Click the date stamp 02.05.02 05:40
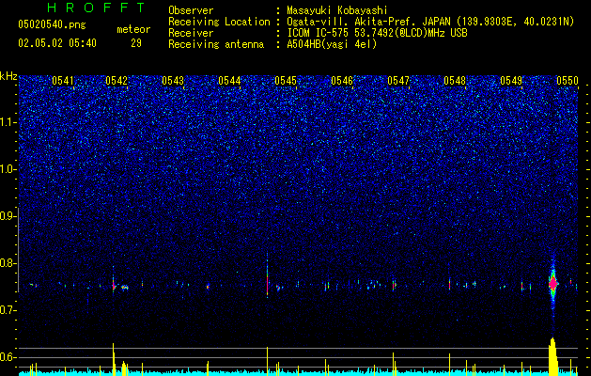This screenshot has height=376, width=591. point(57,43)
